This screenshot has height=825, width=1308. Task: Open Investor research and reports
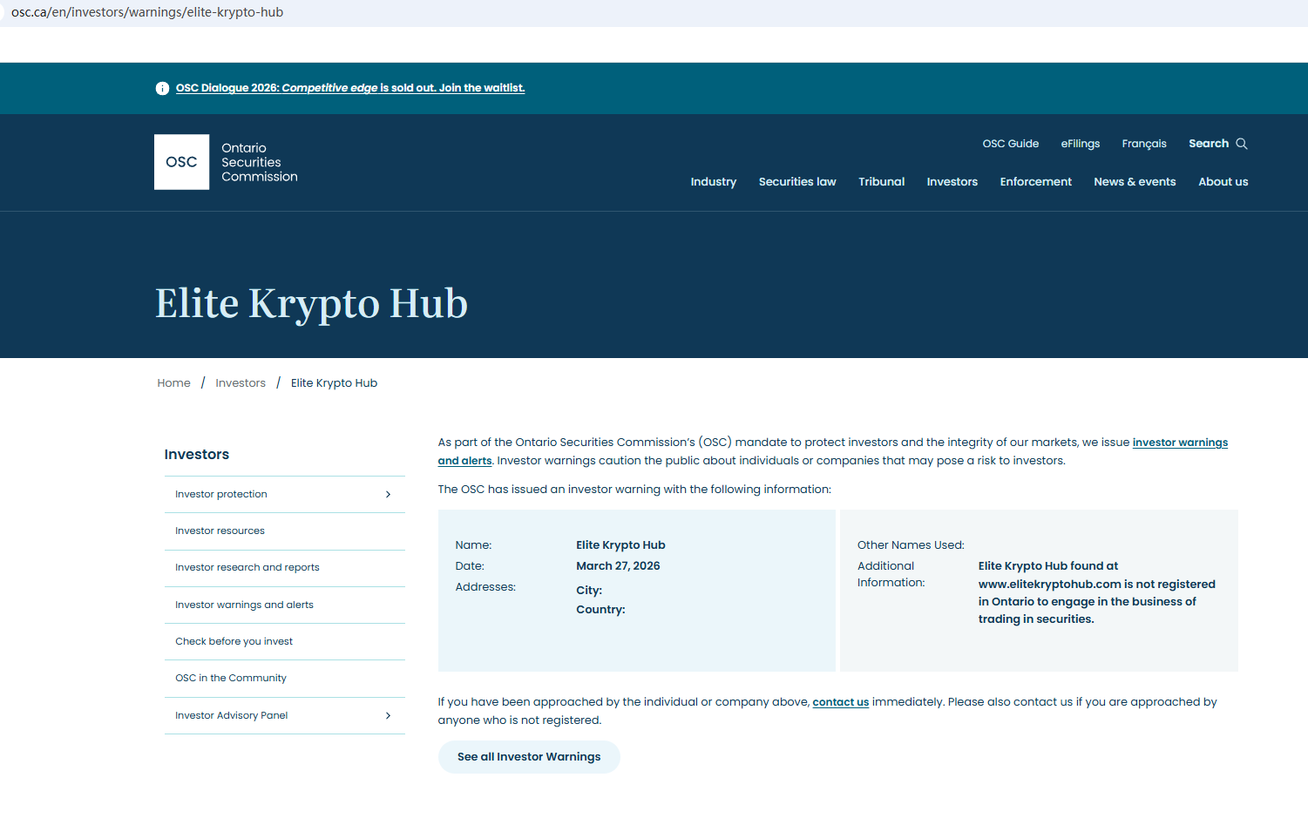(247, 568)
